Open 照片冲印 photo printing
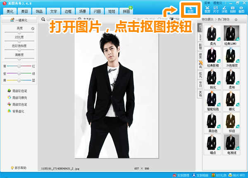The image size is (248, 178). pyautogui.click(x=236, y=175)
